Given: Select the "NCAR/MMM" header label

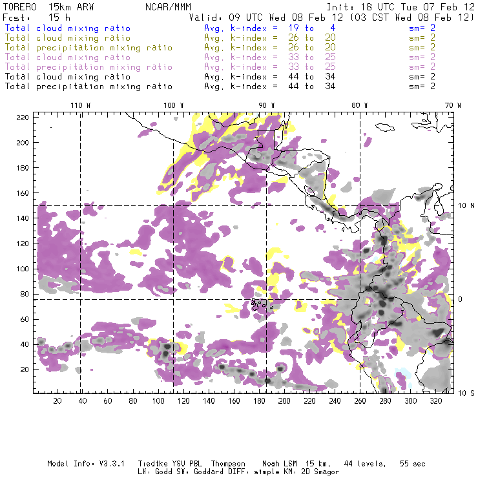Looking at the screenshot, I should point(169,7).
